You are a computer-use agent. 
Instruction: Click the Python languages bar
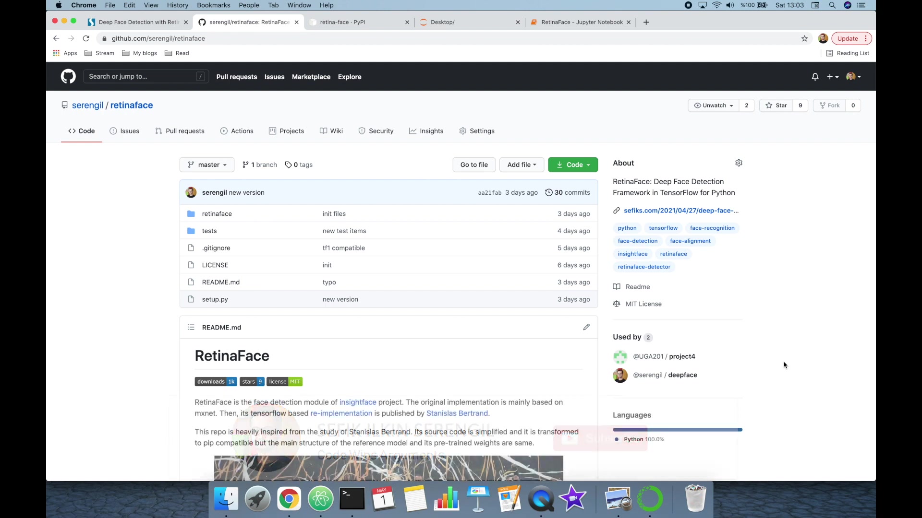677,430
